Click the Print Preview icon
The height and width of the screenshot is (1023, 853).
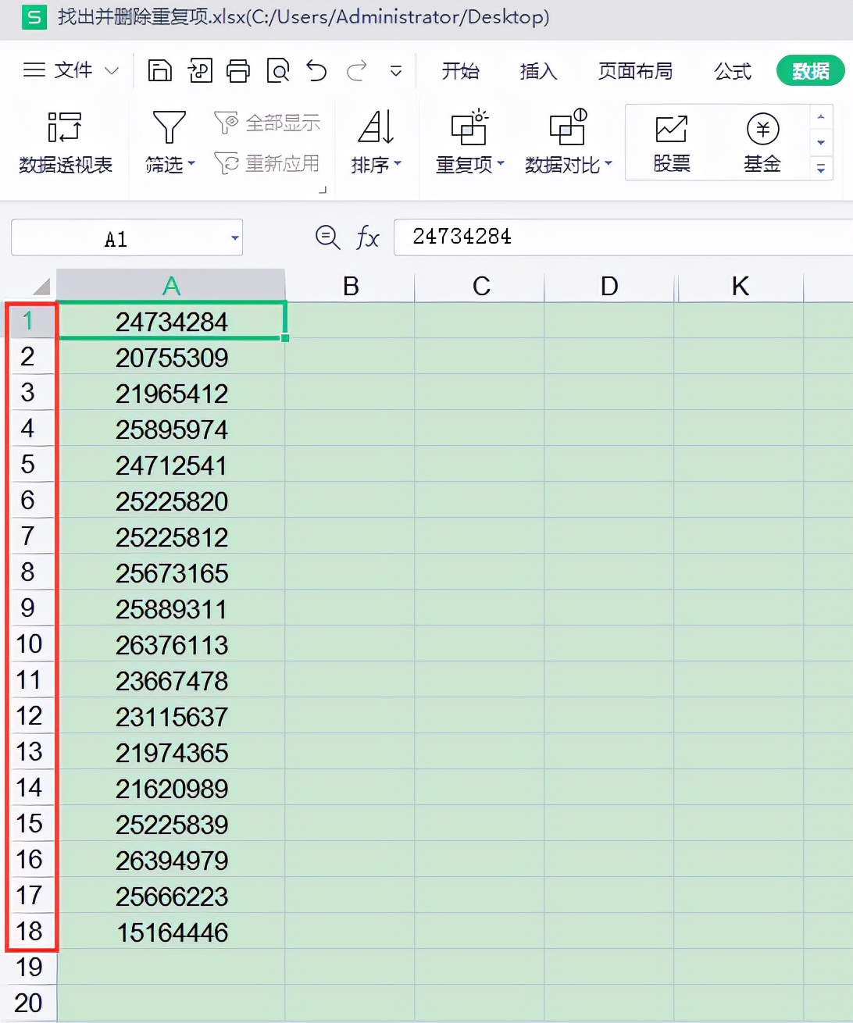pos(278,71)
